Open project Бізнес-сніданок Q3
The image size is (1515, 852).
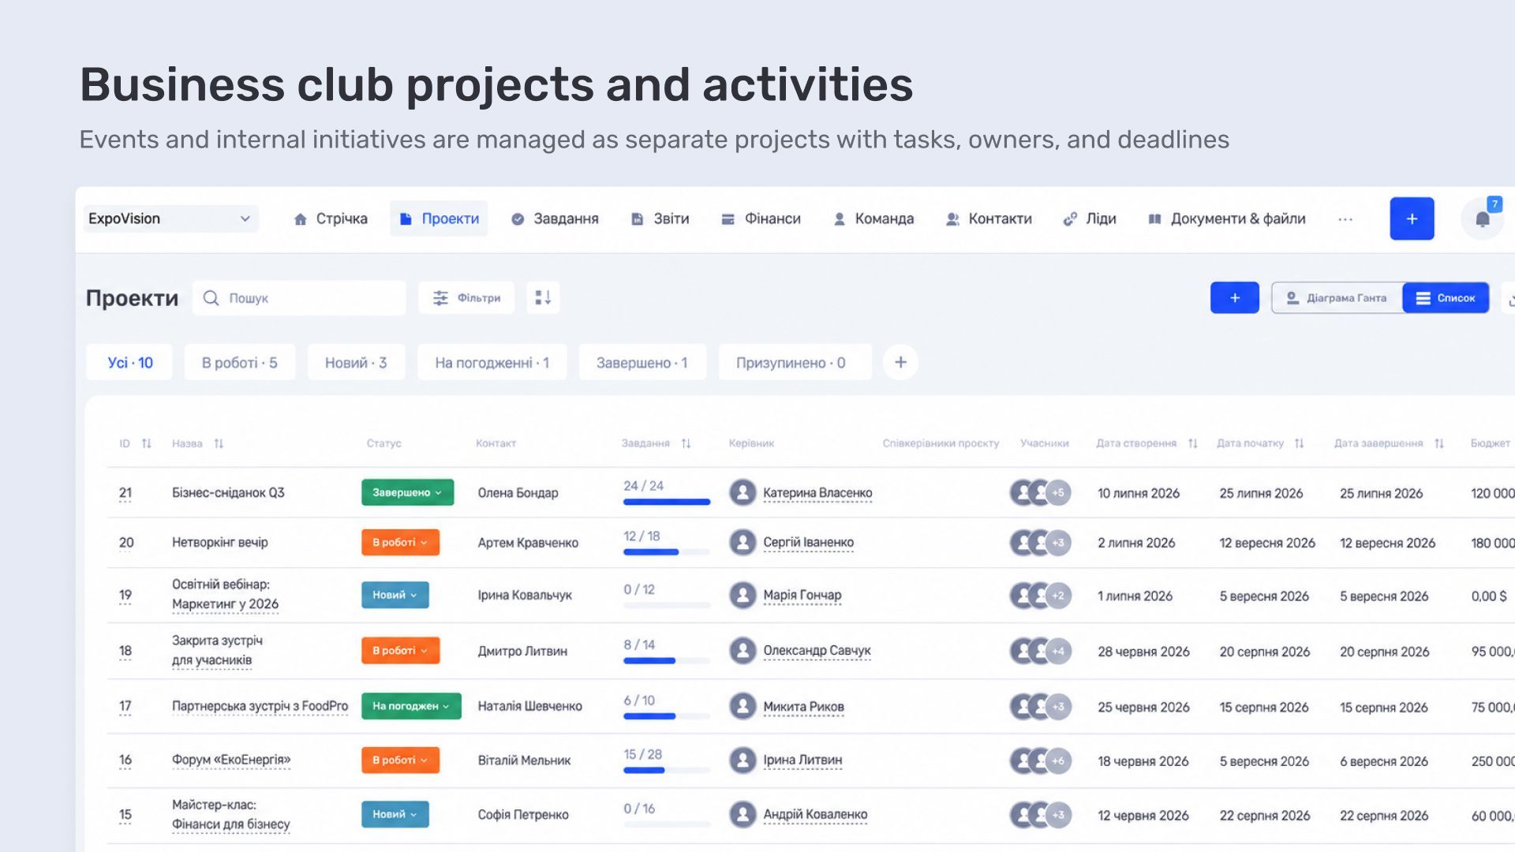(x=228, y=492)
